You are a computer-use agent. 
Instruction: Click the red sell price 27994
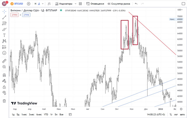[15, 15]
